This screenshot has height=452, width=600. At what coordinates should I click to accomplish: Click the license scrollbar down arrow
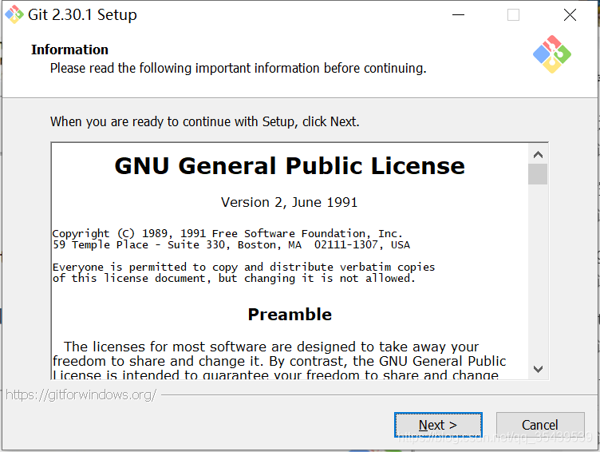(538, 369)
